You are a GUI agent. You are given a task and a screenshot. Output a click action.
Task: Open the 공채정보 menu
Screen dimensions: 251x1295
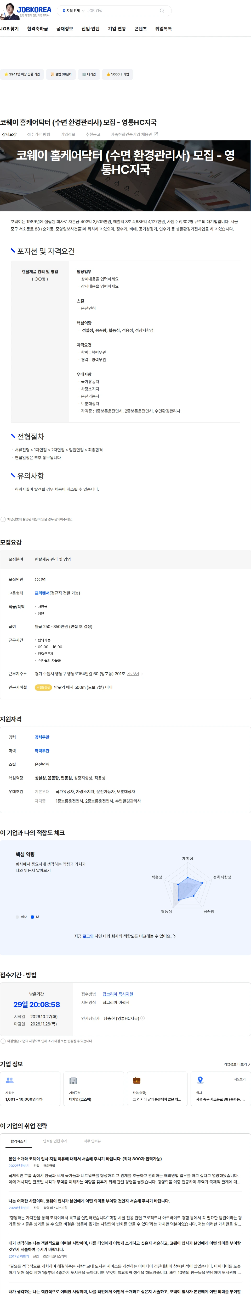point(65,29)
